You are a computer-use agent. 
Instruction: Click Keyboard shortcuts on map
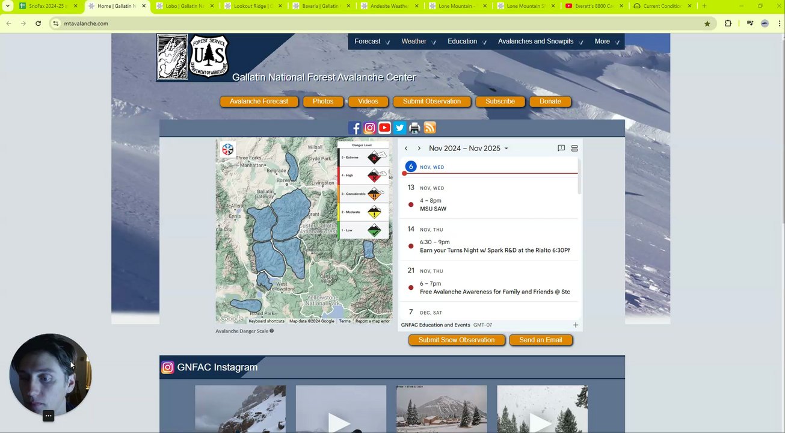coord(266,321)
